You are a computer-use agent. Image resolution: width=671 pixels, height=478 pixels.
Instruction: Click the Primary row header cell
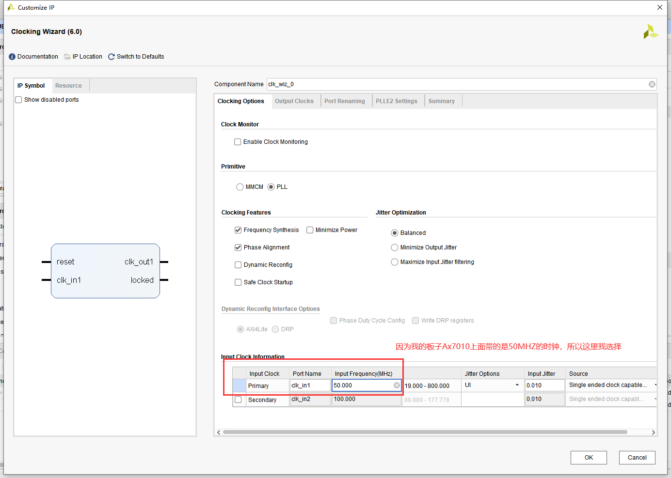click(240, 386)
